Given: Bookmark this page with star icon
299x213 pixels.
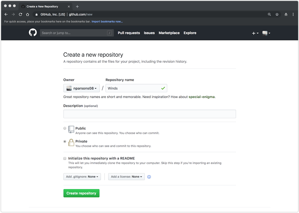Looking at the screenshot, I should pos(277,14).
